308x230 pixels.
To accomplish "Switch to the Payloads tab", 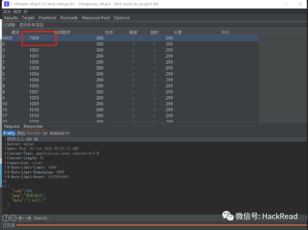I will (69, 18).
